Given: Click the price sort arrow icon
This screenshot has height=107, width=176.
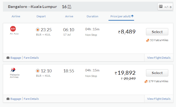Looking at the screenshot, I should click(x=132, y=16).
